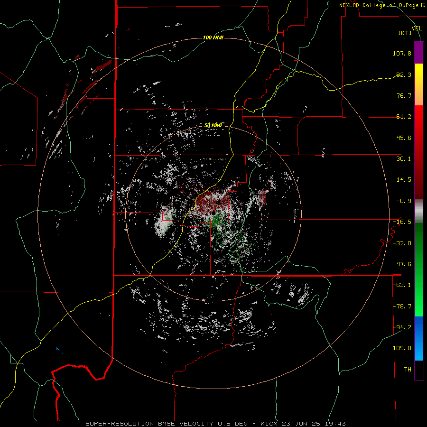Click the 19:43 timestamp
427x427 pixels.
click(335, 424)
